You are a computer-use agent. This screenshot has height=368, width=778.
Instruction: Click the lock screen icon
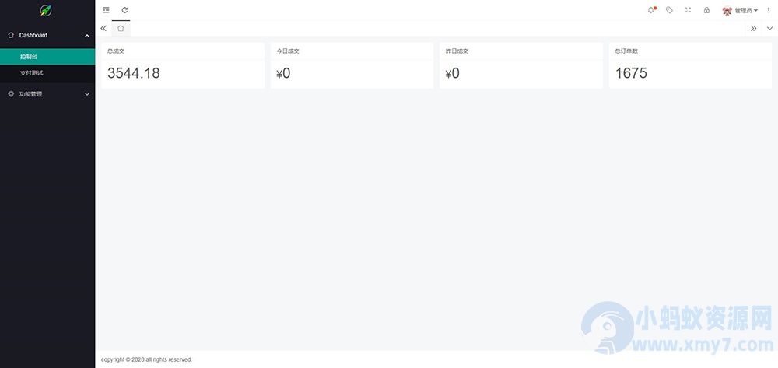tap(706, 10)
